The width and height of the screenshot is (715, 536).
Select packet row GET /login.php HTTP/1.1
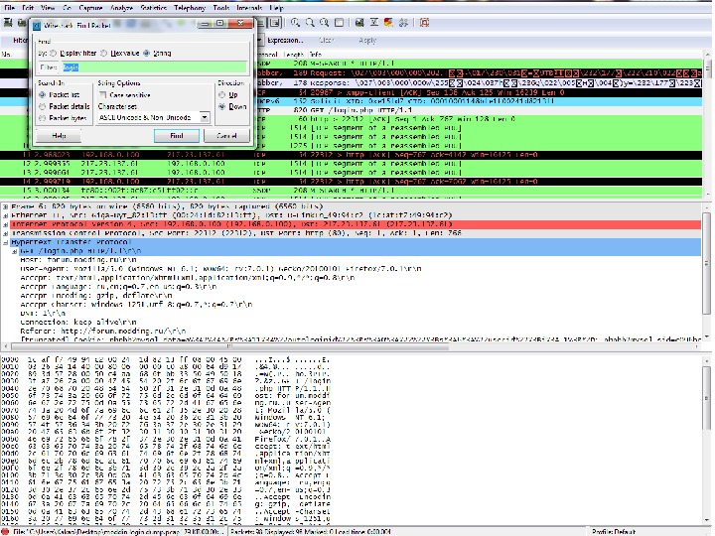point(352,110)
